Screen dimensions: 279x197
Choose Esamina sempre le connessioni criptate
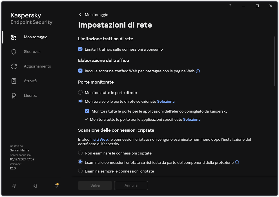pos(80,171)
